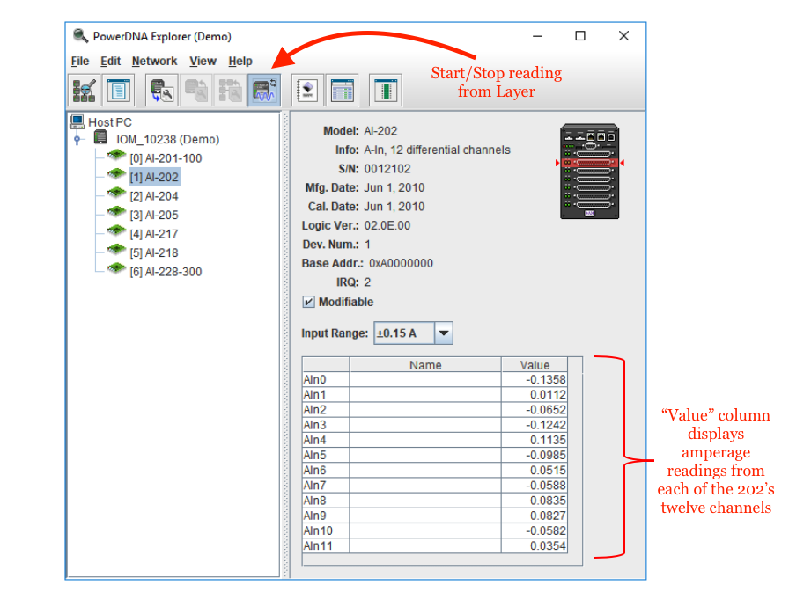Click the AIn8 row label
The image size is (811, 607).
(315, 501)
